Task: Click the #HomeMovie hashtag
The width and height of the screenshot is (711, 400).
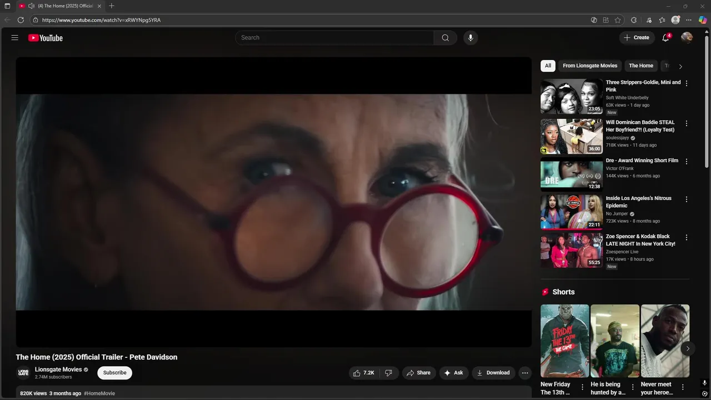Action: point(99,393)
